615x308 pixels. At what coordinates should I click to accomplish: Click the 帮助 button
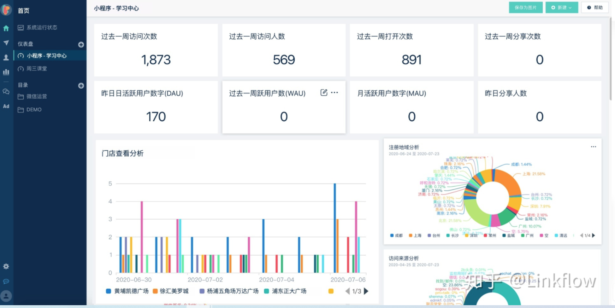click(x=595, y=7)
